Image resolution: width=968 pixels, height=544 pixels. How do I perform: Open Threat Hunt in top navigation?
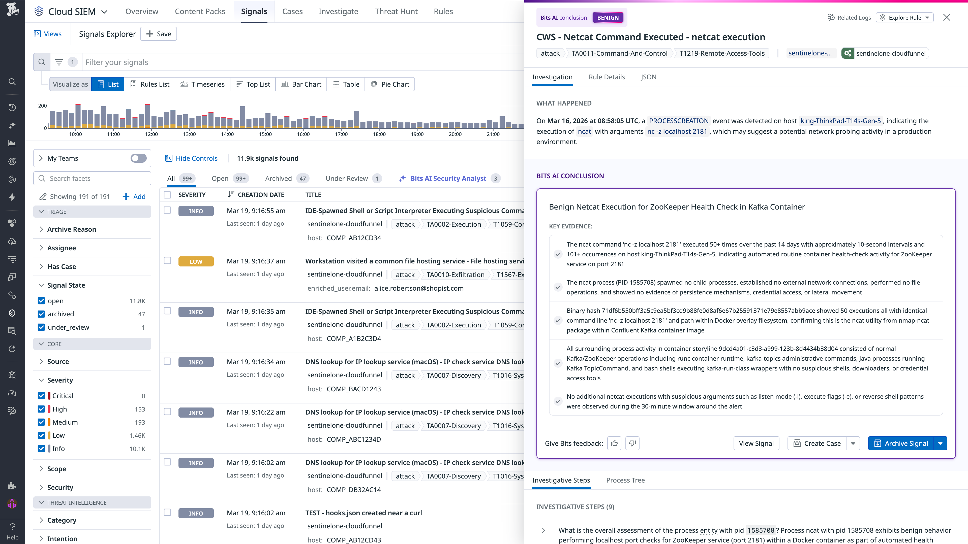396,11
